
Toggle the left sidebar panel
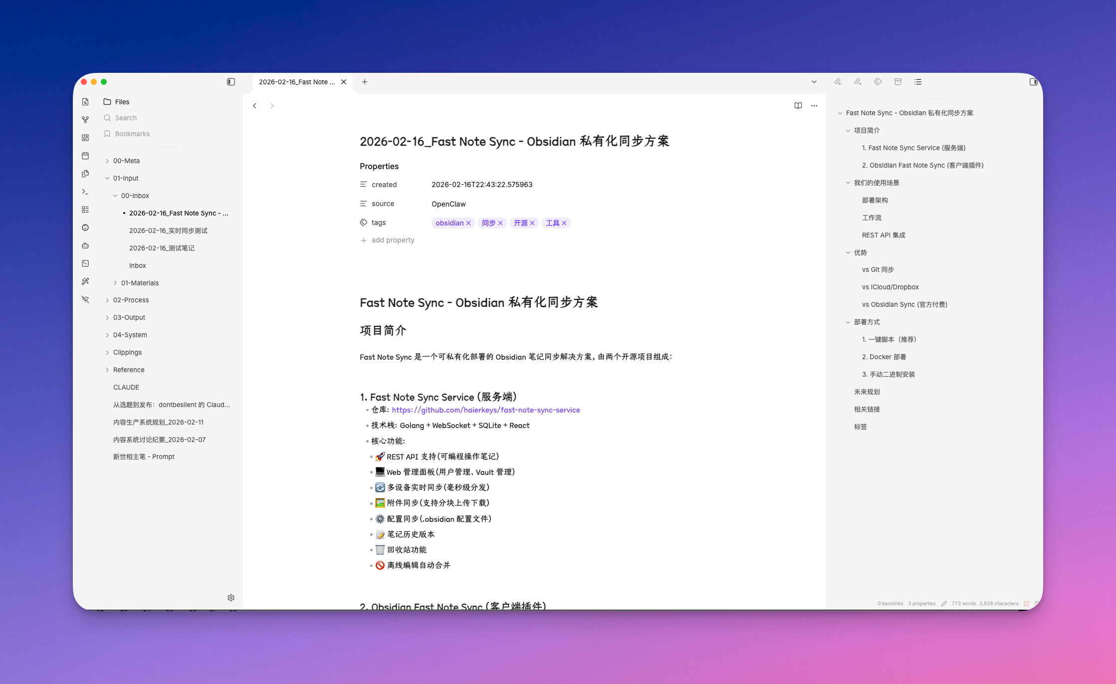(230, 81)
